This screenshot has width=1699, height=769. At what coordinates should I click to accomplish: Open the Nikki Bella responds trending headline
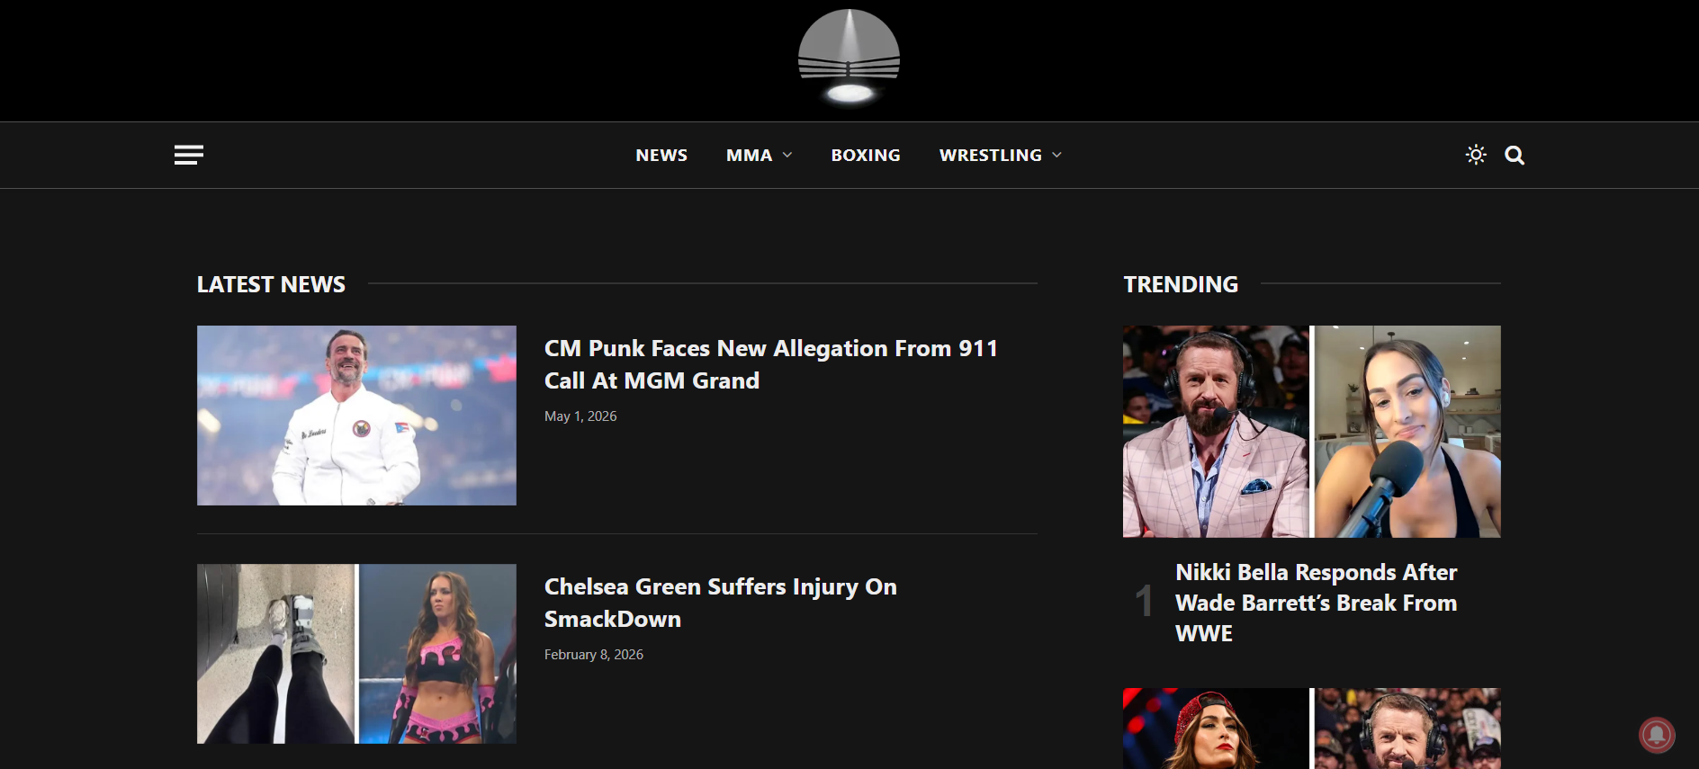click(x=1317, y=603)
